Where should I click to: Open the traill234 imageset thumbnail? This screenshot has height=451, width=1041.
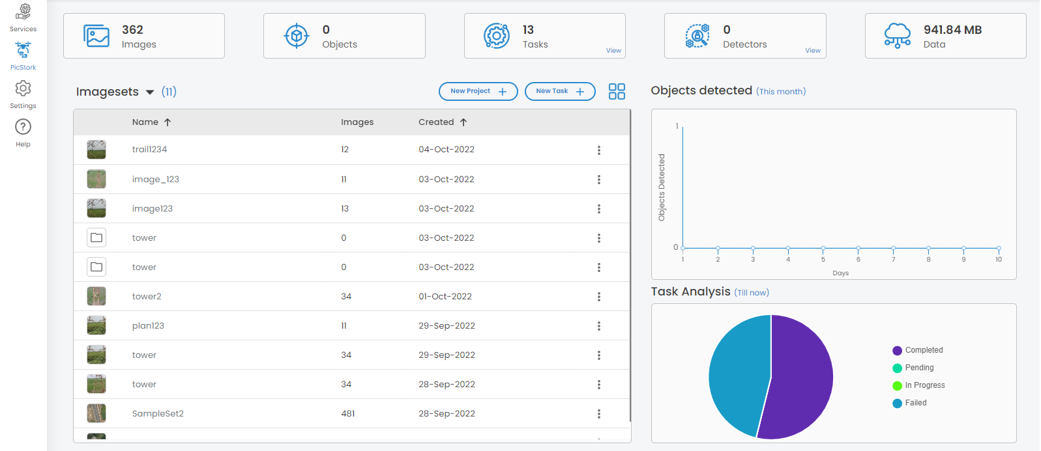pyautogui.click(x=96, y=150)
